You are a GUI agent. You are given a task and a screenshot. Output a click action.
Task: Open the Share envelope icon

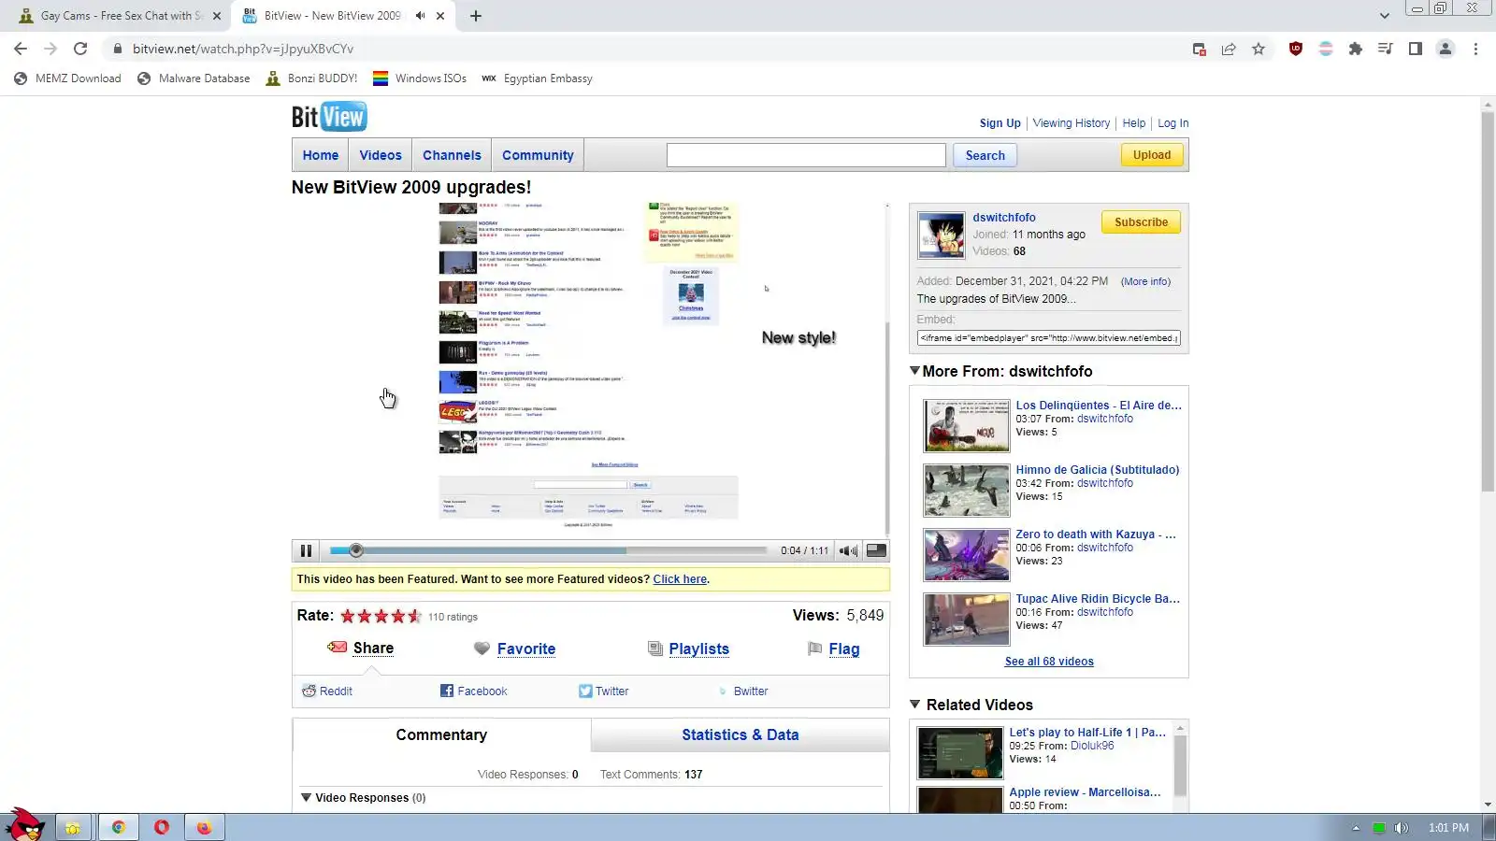tap(338, 648)
